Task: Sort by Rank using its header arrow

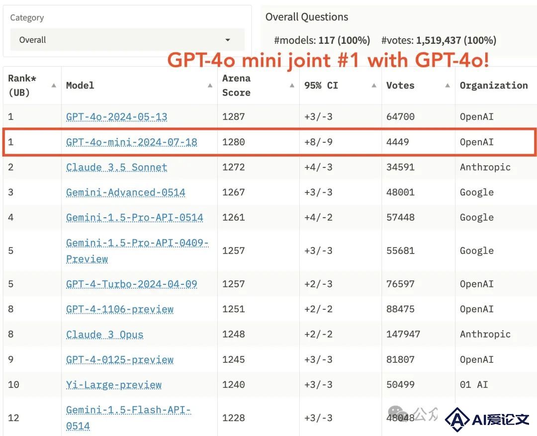Action: [x=54, y=86]
